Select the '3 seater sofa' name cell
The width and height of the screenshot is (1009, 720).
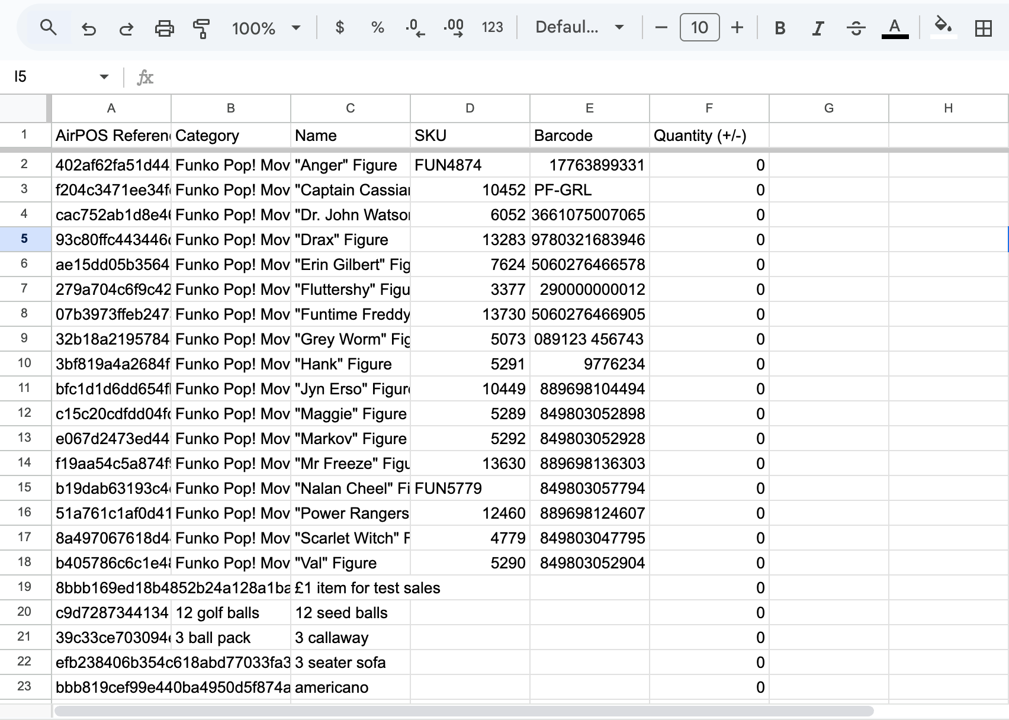[351, 663]
